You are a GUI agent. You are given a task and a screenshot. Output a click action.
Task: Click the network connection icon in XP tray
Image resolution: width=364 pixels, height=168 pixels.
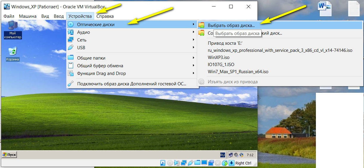tap(230, 155)
